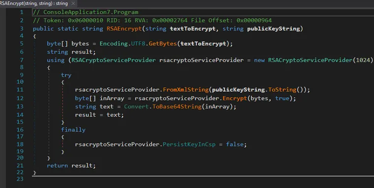Click 'string text' declaration on line 13
The height and width of the screenshot is (188, 374).
(94, 107)
